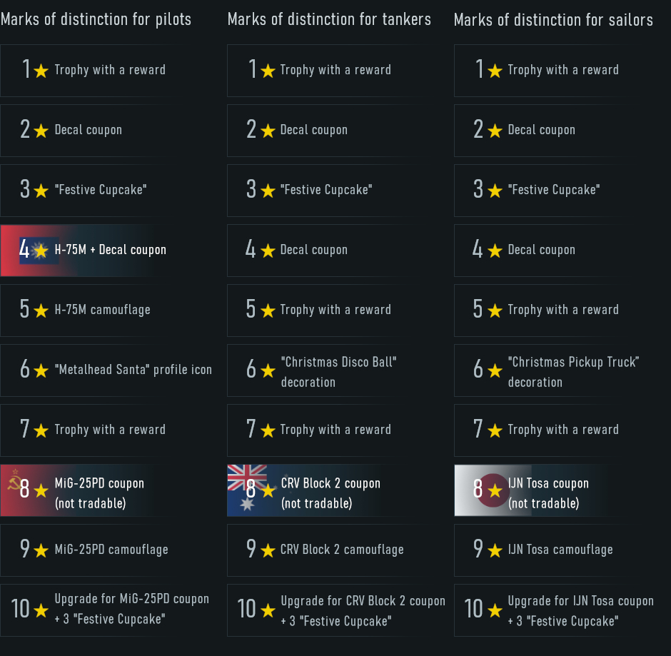This screenshot has height=656, width=671.
Task: Click the Japanese flag emblem on IJN Tosa coupon row
Action: point(493,490)
